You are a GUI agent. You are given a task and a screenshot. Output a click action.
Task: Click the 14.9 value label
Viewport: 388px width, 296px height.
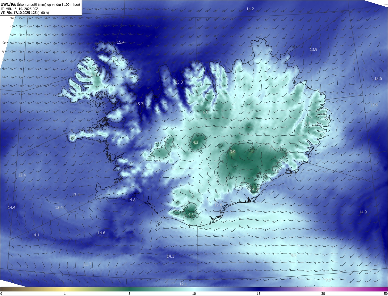click(363, 212)
